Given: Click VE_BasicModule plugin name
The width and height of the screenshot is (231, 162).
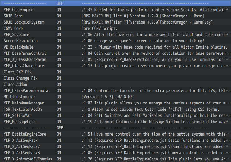Looking at the screenshot, I should 19,47.
